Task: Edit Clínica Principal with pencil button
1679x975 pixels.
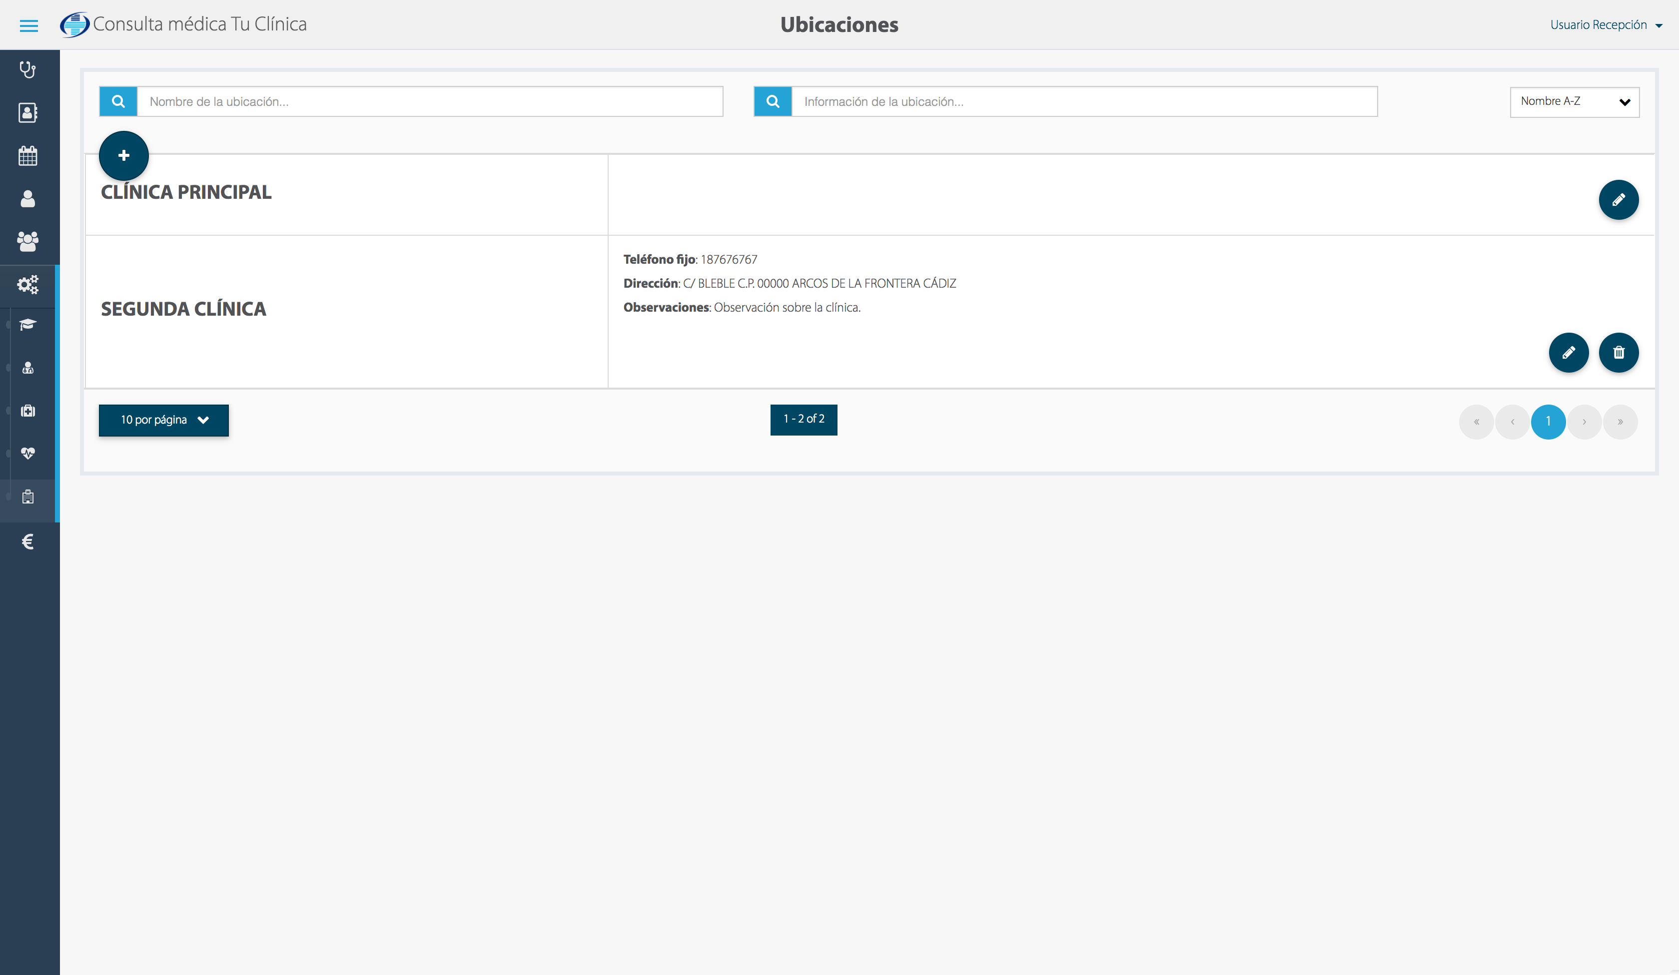Action: (1619, 200)
